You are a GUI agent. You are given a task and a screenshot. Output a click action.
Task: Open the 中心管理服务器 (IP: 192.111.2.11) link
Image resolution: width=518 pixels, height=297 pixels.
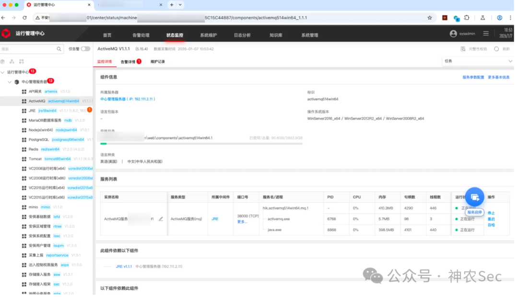point(128,99)
